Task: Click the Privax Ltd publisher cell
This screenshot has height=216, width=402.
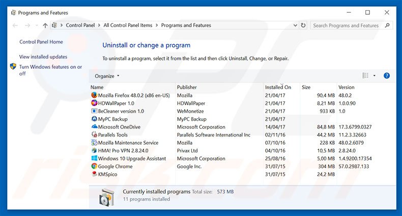Action: point(187,151)
